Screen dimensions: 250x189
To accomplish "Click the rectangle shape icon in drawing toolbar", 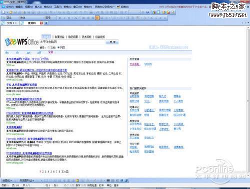I will click(46, 181).
